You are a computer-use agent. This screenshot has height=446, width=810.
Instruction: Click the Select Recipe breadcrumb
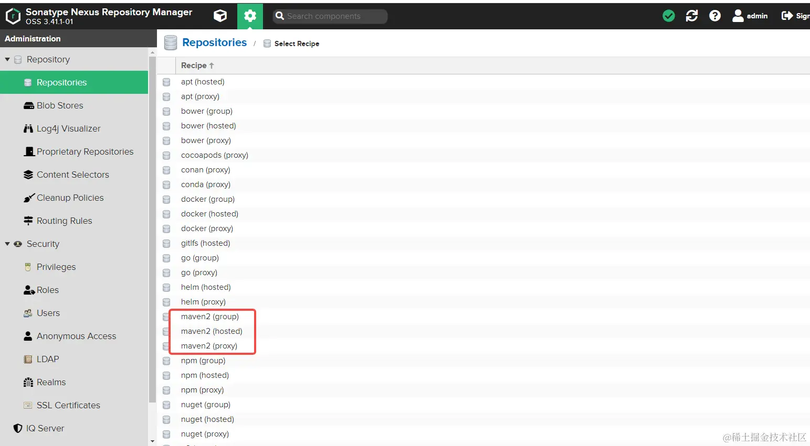tap(297, 43)
